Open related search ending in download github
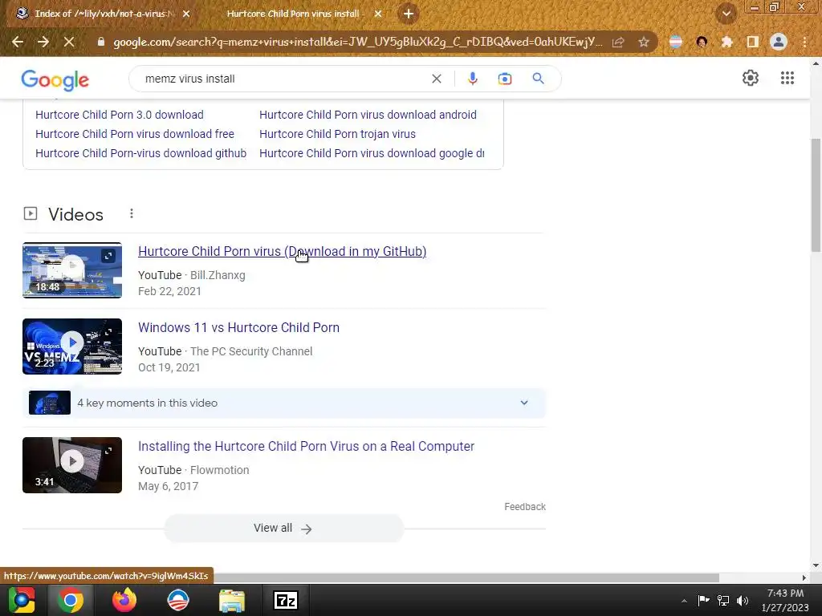The image size is (822, 616). (x=140, y=153)
